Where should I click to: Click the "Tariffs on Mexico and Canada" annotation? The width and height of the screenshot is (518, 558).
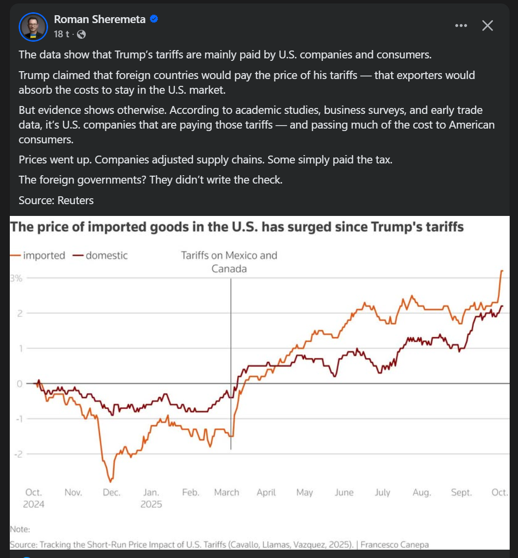click(x=229, y=262)
